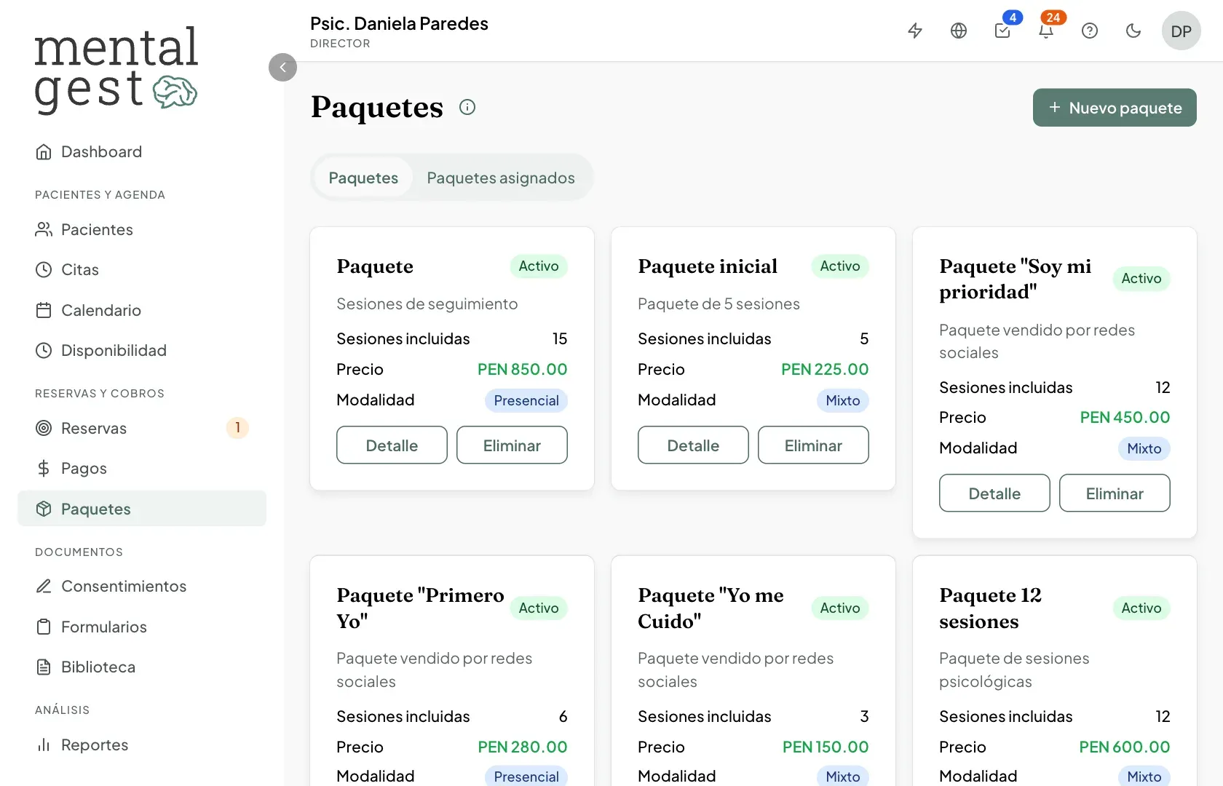Open Citas in the sidebar
Image resolution: width=1223 pixels, height=786 pixels.
[x=142, y=269]
